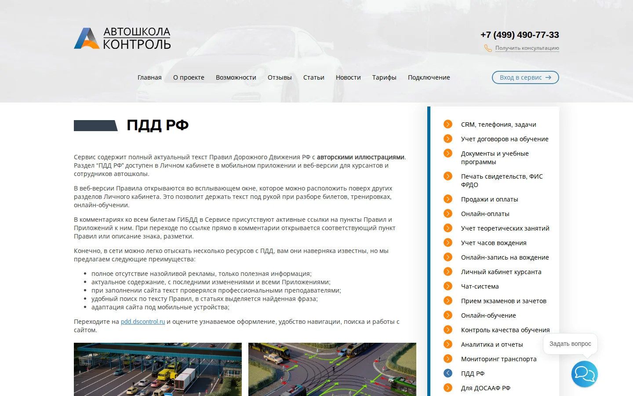
Task: Click the Вход в сервис button
Action: (x=525, y=77)
